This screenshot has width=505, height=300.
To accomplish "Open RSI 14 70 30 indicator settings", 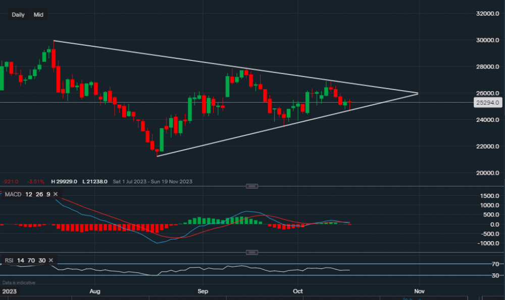I will pos(25,260).
